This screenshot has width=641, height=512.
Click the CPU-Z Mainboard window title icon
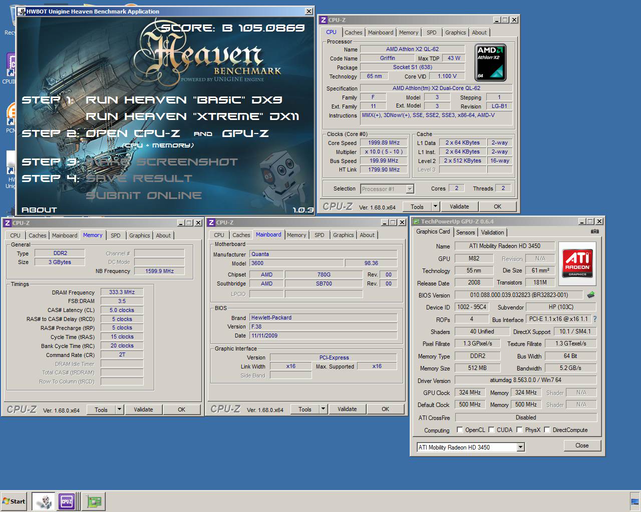pos(211,222)
